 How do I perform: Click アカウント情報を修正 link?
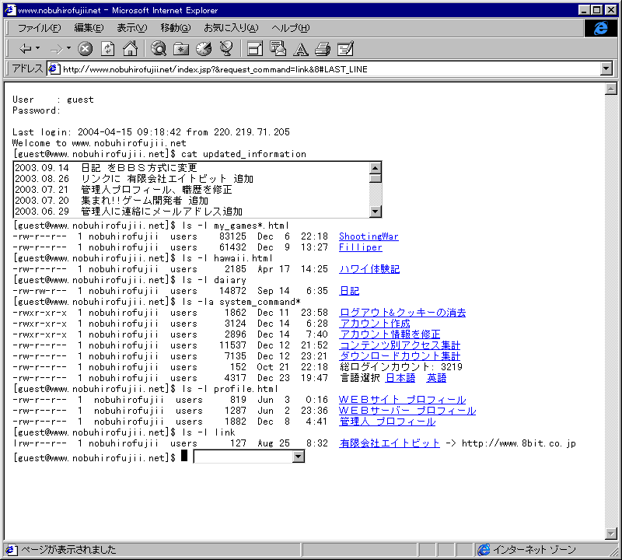[x=390, y=334]
